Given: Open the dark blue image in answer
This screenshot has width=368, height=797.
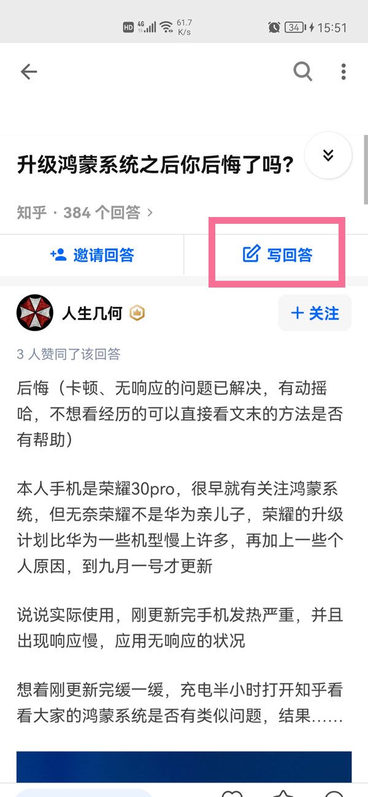Looking at the screenshot, I should coord(184,766).
